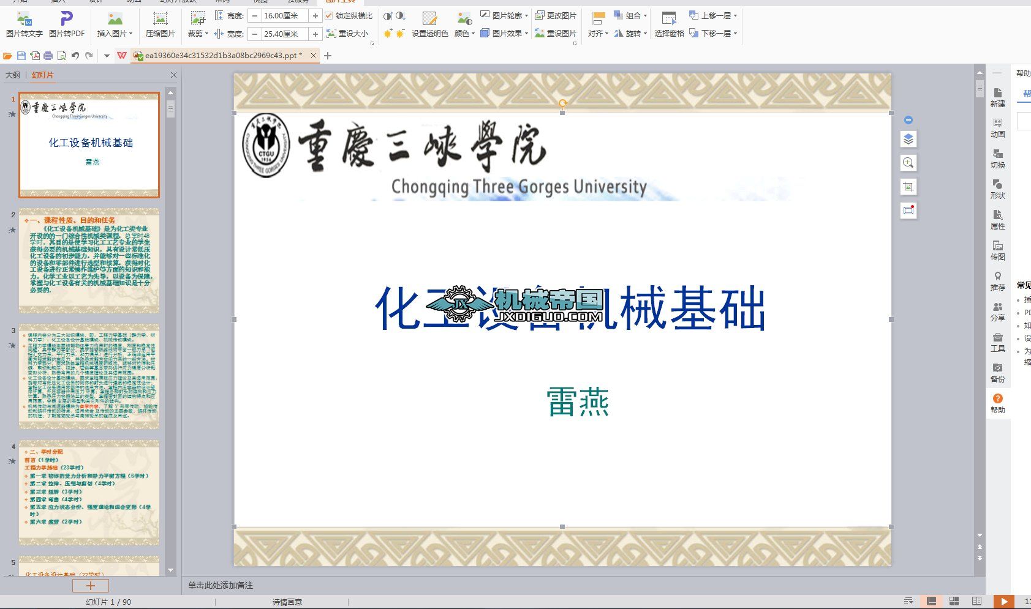Click the print preview icon

pyautogui.click(x=61, y=56)
